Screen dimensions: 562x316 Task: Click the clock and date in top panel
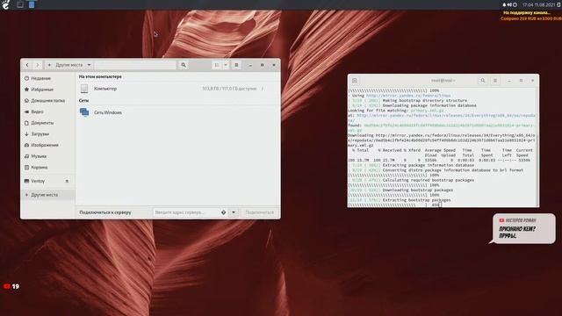(538, 4)
